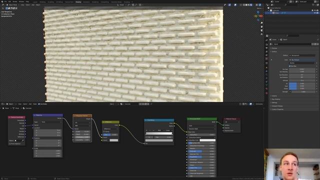Select wireframe viewport shading mode icon
The image size is (320, 180).
[244, 5]
